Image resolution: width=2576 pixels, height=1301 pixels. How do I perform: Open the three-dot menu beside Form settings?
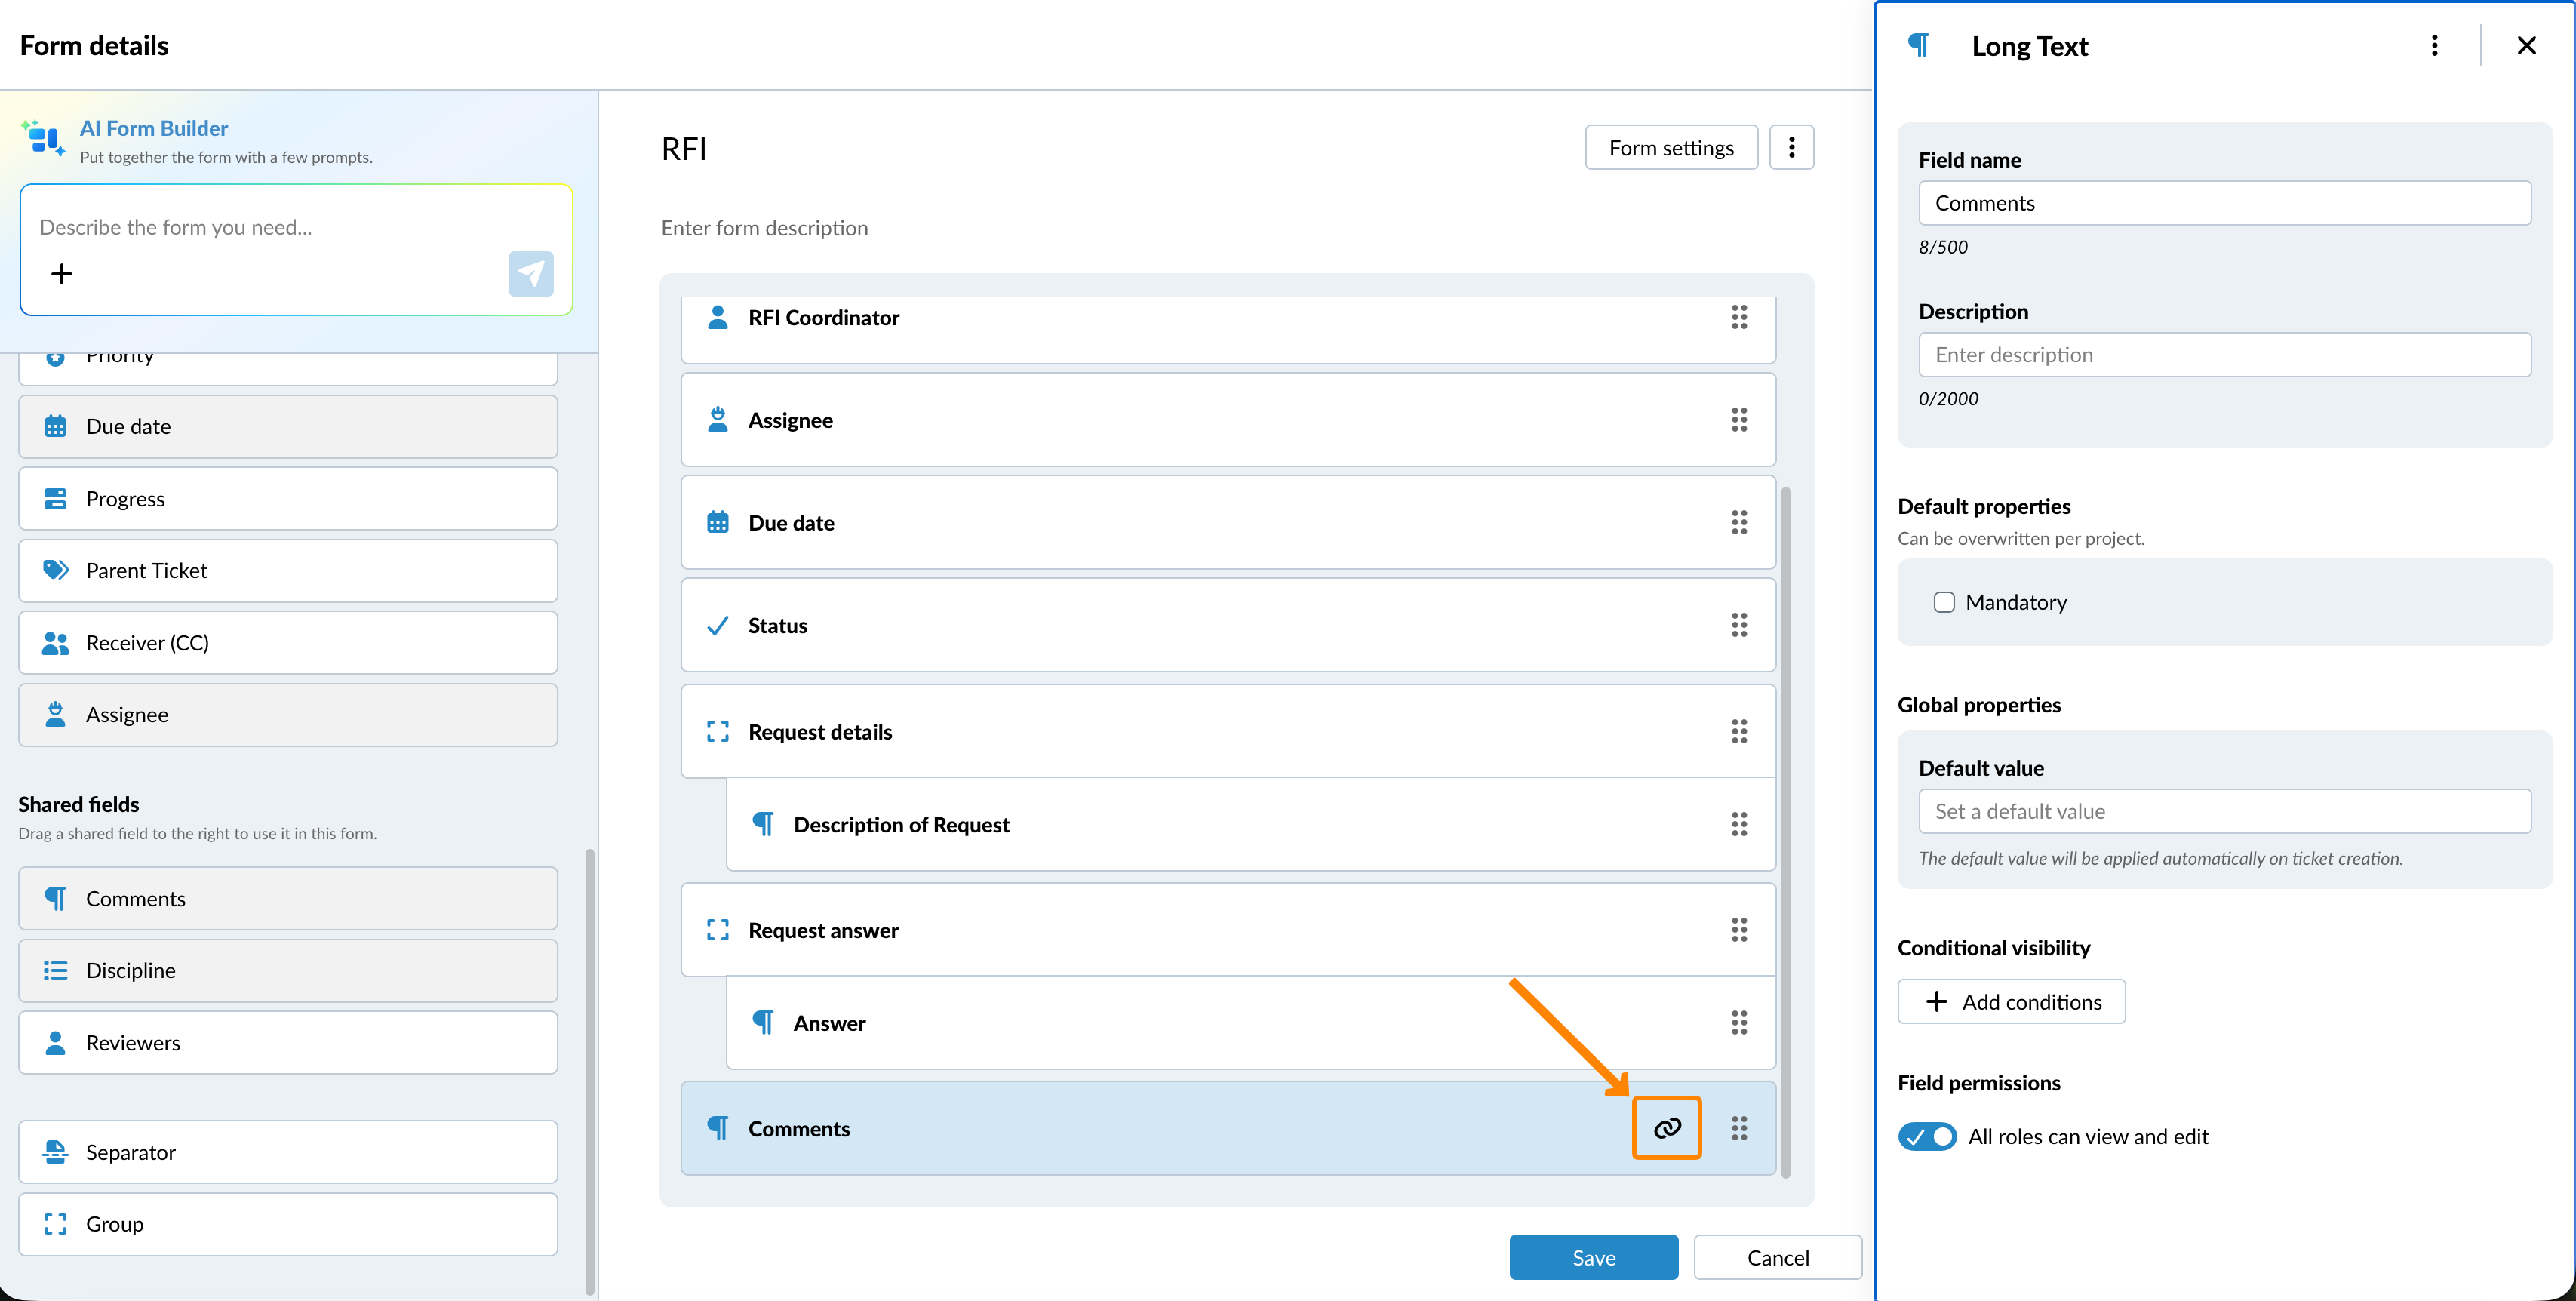click(1791, 148)
